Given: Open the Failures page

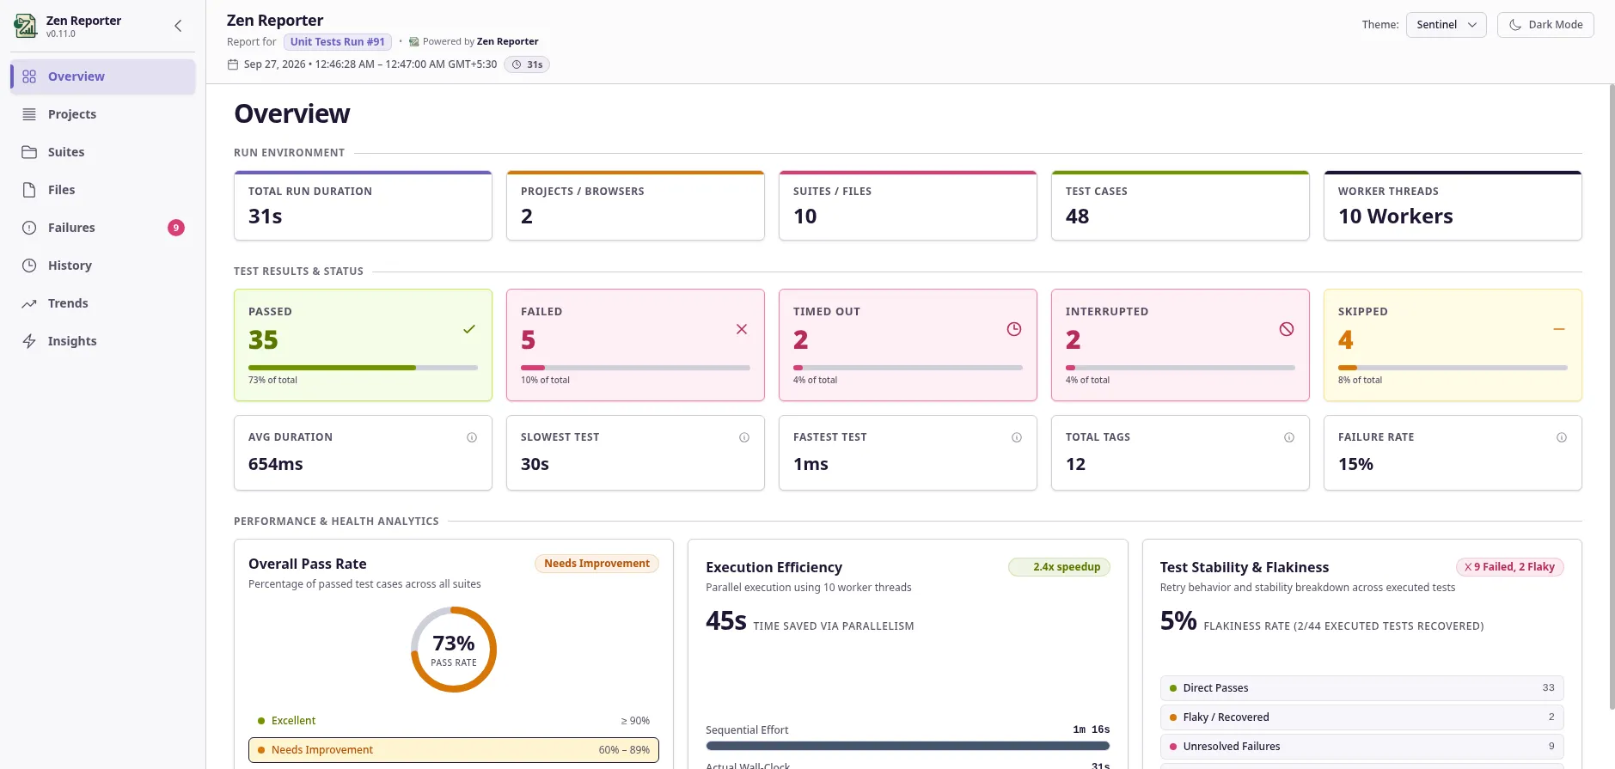Looking at the screenshot, I should (103, 228).
